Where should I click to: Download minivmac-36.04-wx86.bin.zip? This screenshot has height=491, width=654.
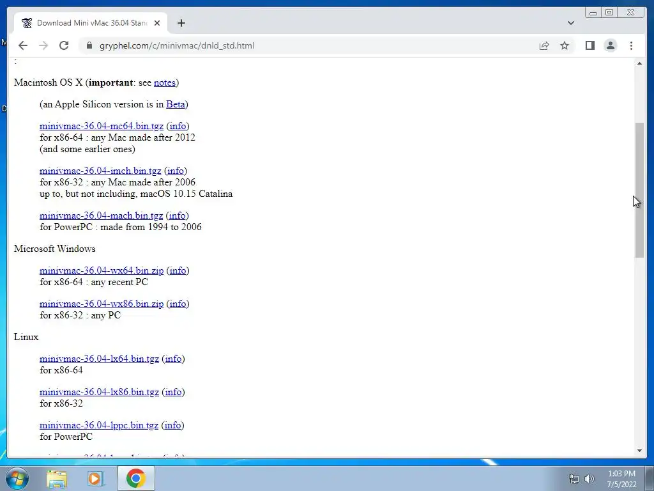click(102, 304)
